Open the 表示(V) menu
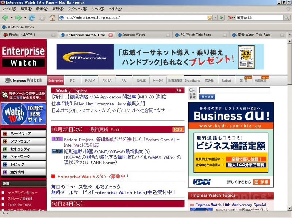This screenshot has height=218, width=292. pos(42,9)
